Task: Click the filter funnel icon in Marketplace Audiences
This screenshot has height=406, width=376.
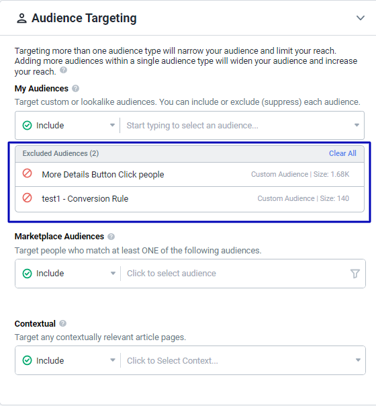Action: click(x=355, y=274)
